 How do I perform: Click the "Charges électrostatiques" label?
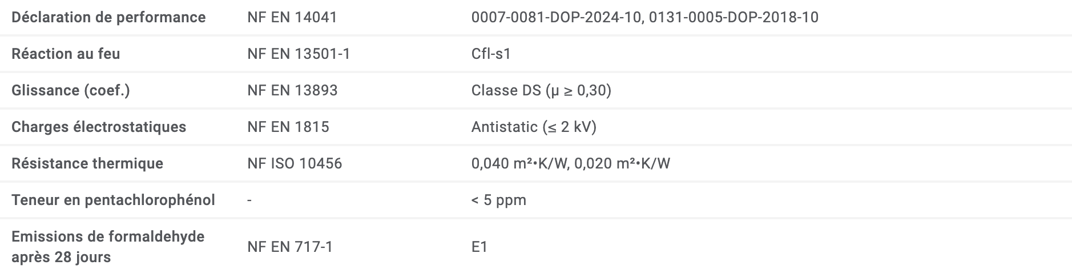click(x=99, y=127)
